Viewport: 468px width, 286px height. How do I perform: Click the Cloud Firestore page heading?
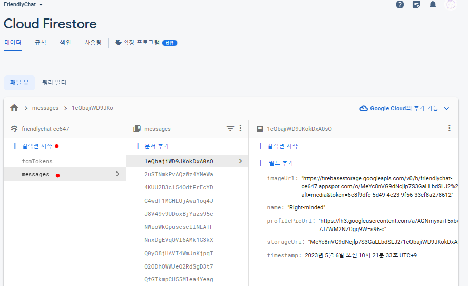(x=50, y=24)
